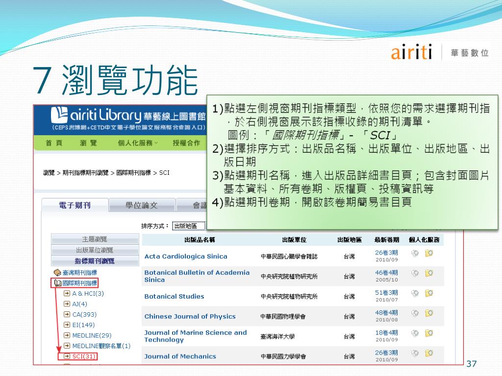Click the yellow folder-plus icon for Journal of Marine Science and Technology
The width and height of the screenshot is (502, 376).
tap(429, 333)
